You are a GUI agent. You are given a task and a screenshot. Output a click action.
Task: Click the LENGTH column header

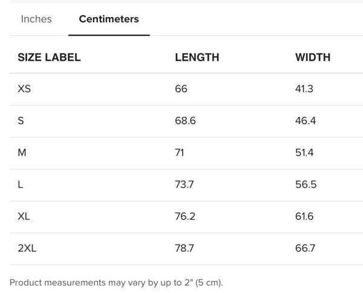pyautogui.click(x=197, y=58)
